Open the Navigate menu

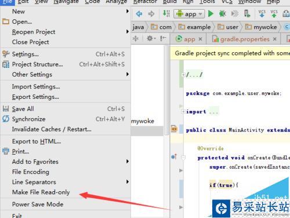(66, 2)
